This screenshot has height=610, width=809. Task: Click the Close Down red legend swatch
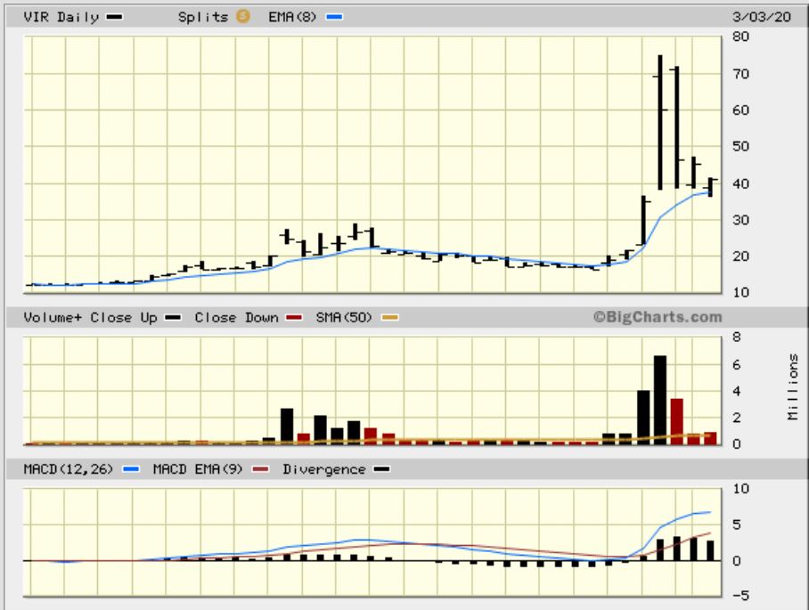[x=294, y=318]
